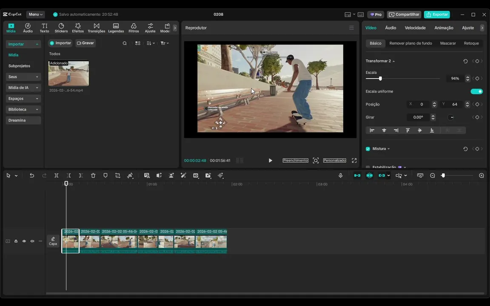Open the Menu dropdown in title bar
The image size is (490, 306).
35,14
